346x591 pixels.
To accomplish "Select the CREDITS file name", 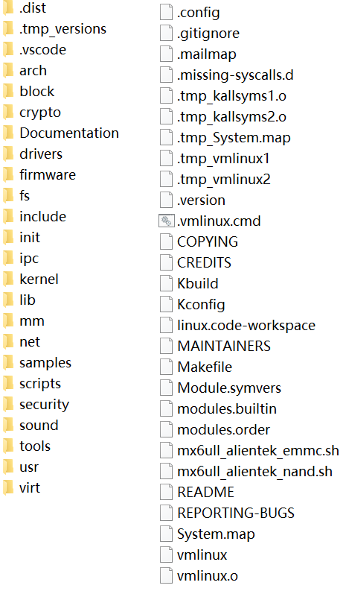I will (205, 263).
